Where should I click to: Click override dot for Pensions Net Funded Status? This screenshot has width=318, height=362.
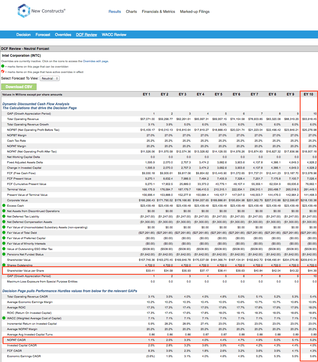pyautogui.click(x=4, y=254)
